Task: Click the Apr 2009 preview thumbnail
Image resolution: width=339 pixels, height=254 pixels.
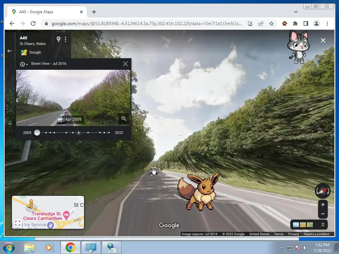Action: 73,98
